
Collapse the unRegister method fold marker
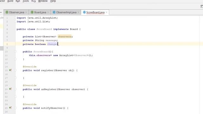[x=15, y=89]
